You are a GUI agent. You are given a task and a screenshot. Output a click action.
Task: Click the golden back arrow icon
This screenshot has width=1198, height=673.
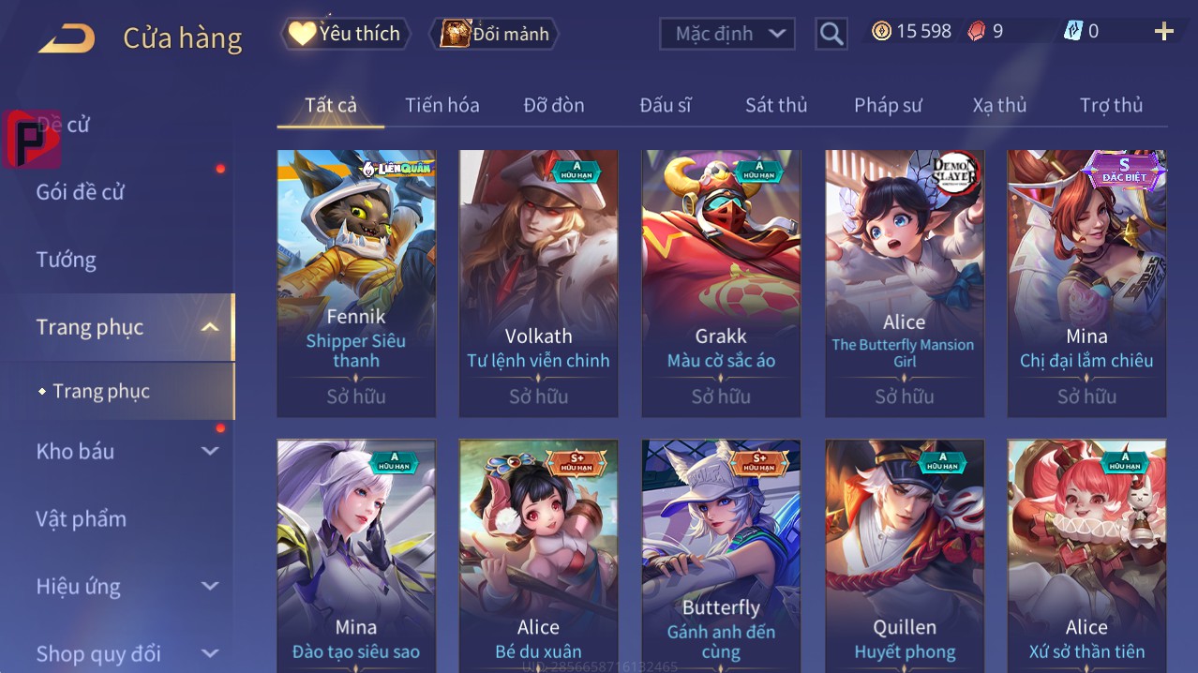click(67, 38)
